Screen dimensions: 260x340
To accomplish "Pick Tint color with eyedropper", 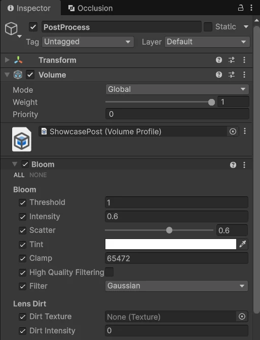I will pos(242,244).
